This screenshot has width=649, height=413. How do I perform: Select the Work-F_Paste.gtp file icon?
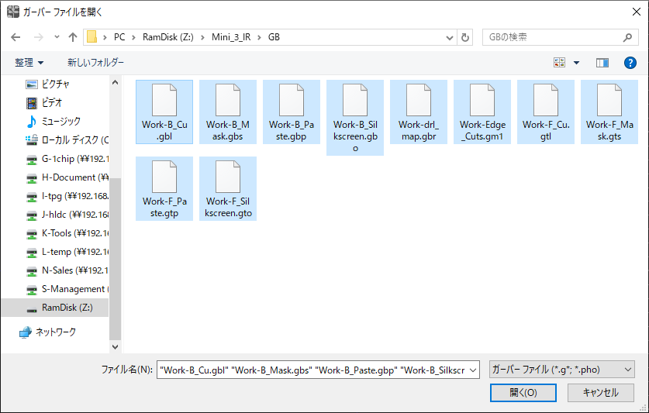pos(164,177)
